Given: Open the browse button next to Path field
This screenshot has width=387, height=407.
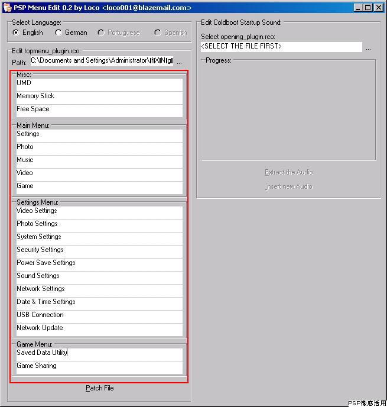Looking at the screenshot, I should pyautogui.click(x=180, y=62).
